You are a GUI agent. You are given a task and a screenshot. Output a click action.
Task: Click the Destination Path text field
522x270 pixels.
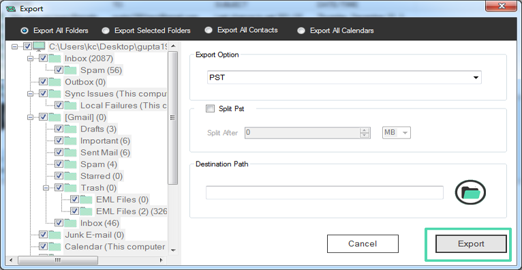[324, 193]
